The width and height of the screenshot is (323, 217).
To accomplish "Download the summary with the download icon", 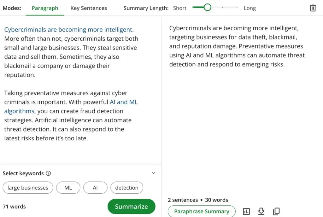I will pos(261,211).
